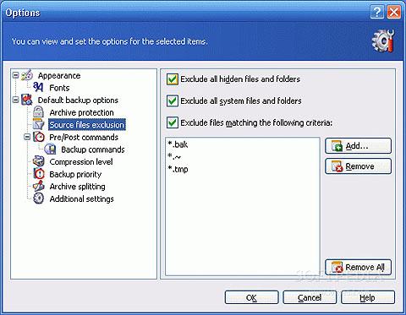This screenshot has height=315, width=406.
Task: Collapse the Appearance tree node
Action: click(x=16, y=75)
